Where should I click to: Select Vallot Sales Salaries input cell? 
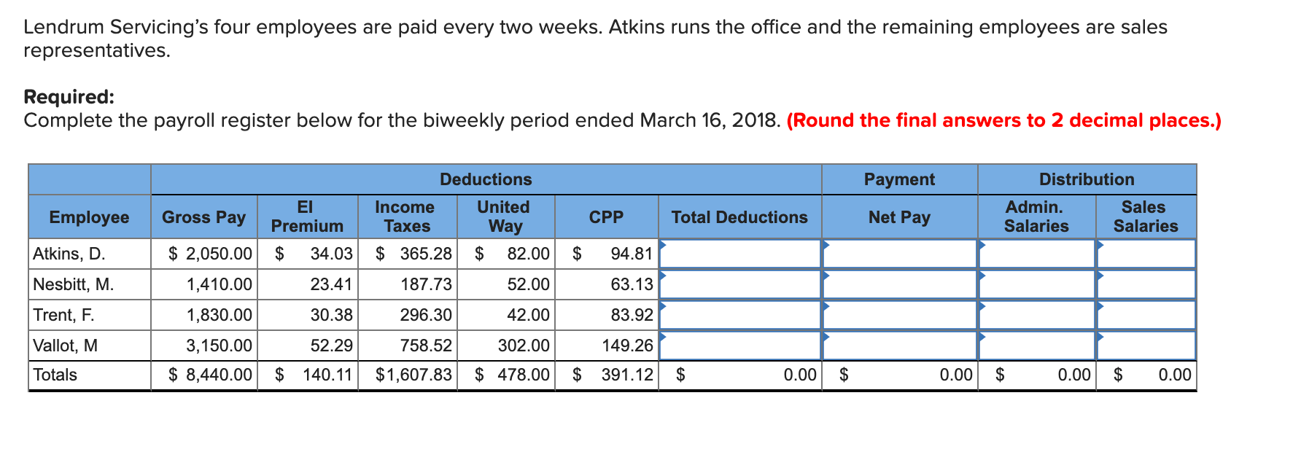tap(1146, 346)
